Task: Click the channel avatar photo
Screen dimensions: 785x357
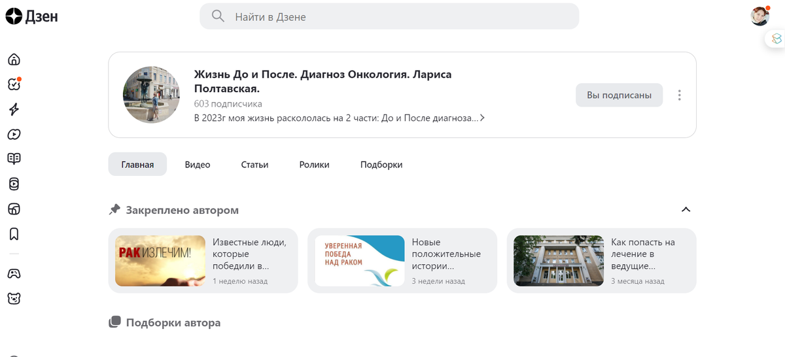Action: click(x=152, y=94)
